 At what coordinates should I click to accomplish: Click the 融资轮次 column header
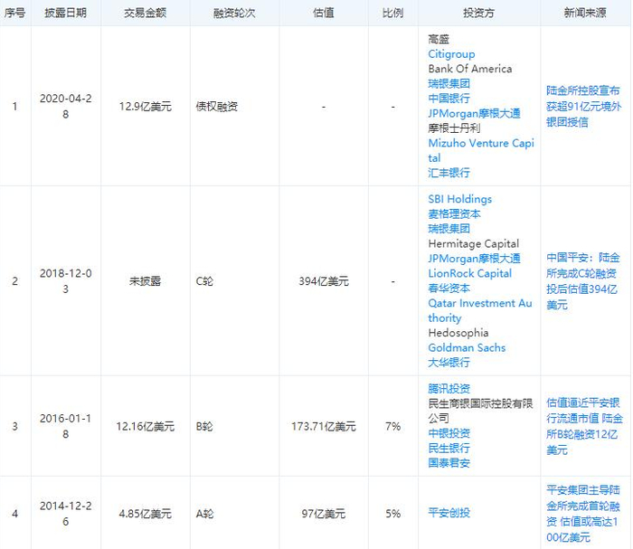(234, 13)
